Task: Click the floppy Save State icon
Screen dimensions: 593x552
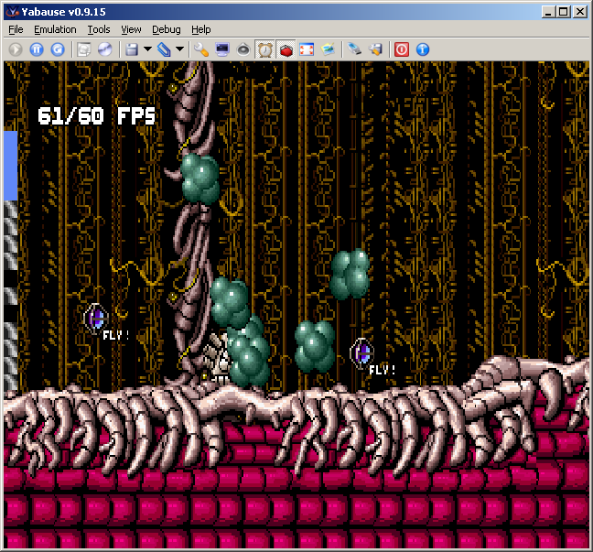Action: click(132, 49)
